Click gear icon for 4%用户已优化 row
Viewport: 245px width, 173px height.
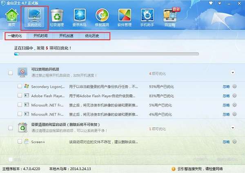click(x=234, y=114)
